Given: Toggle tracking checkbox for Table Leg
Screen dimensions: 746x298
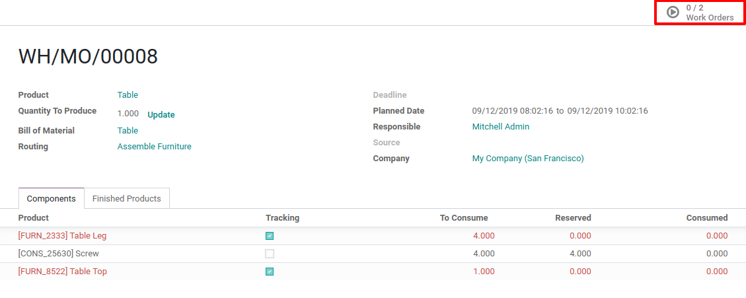Looking at the screenshot, I should click(270, 236).
